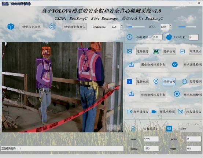Click the clock detection-time icon
The height and width of the screenshot is (158, 203).
pos(129,37)
